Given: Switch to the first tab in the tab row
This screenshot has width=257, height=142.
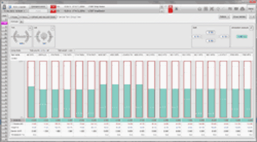Looking at the screenshot, I should point(14,16).
